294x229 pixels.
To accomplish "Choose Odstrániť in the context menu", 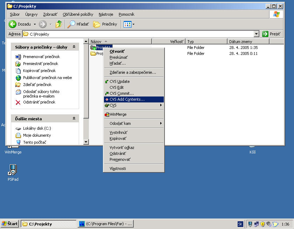I will pyautogui.click(x=134, y=153).
